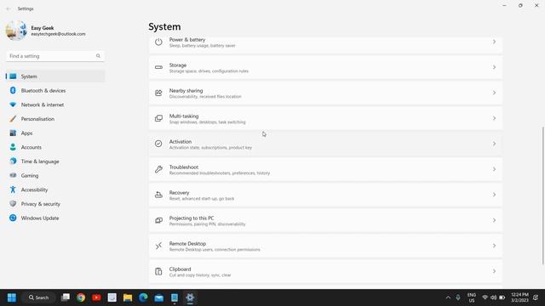This screenshot has width=545, height=306.
Task: Open Time & language settings
Action: [x=55, y=161]
